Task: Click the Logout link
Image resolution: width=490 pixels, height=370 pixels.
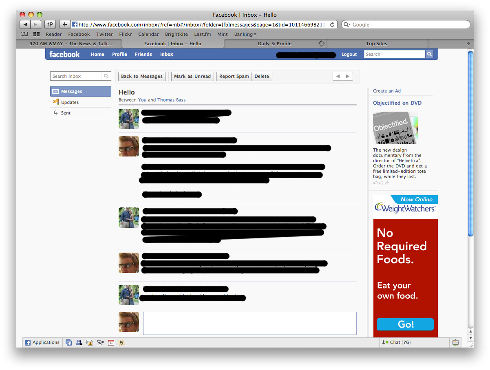Action: click(x=349, y=54)
